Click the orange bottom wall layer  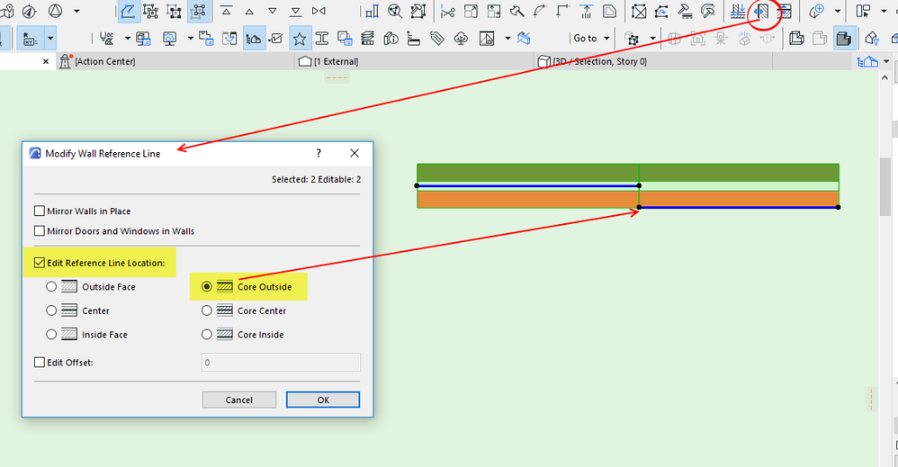pyautogui.click(x=628, y=199)
